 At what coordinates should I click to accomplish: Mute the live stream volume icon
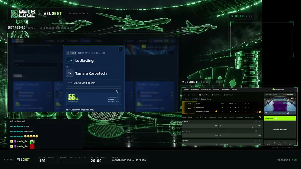tap(266, 113)
